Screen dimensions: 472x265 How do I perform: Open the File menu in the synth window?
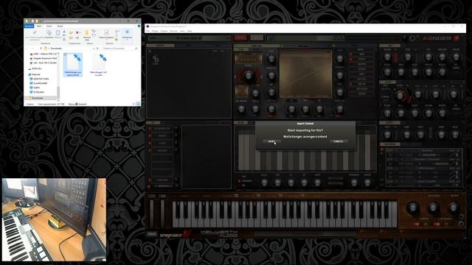(147, 31)
